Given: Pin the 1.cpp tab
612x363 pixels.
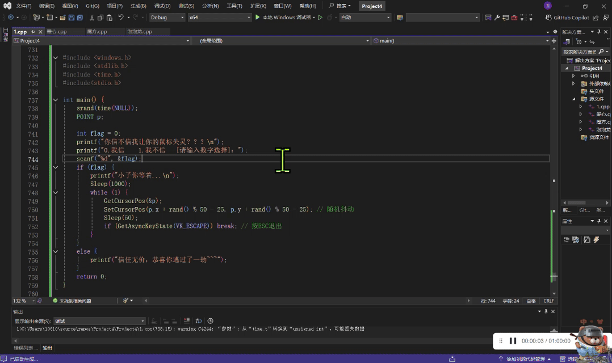Looking at the screenshot, I should 33,32.
